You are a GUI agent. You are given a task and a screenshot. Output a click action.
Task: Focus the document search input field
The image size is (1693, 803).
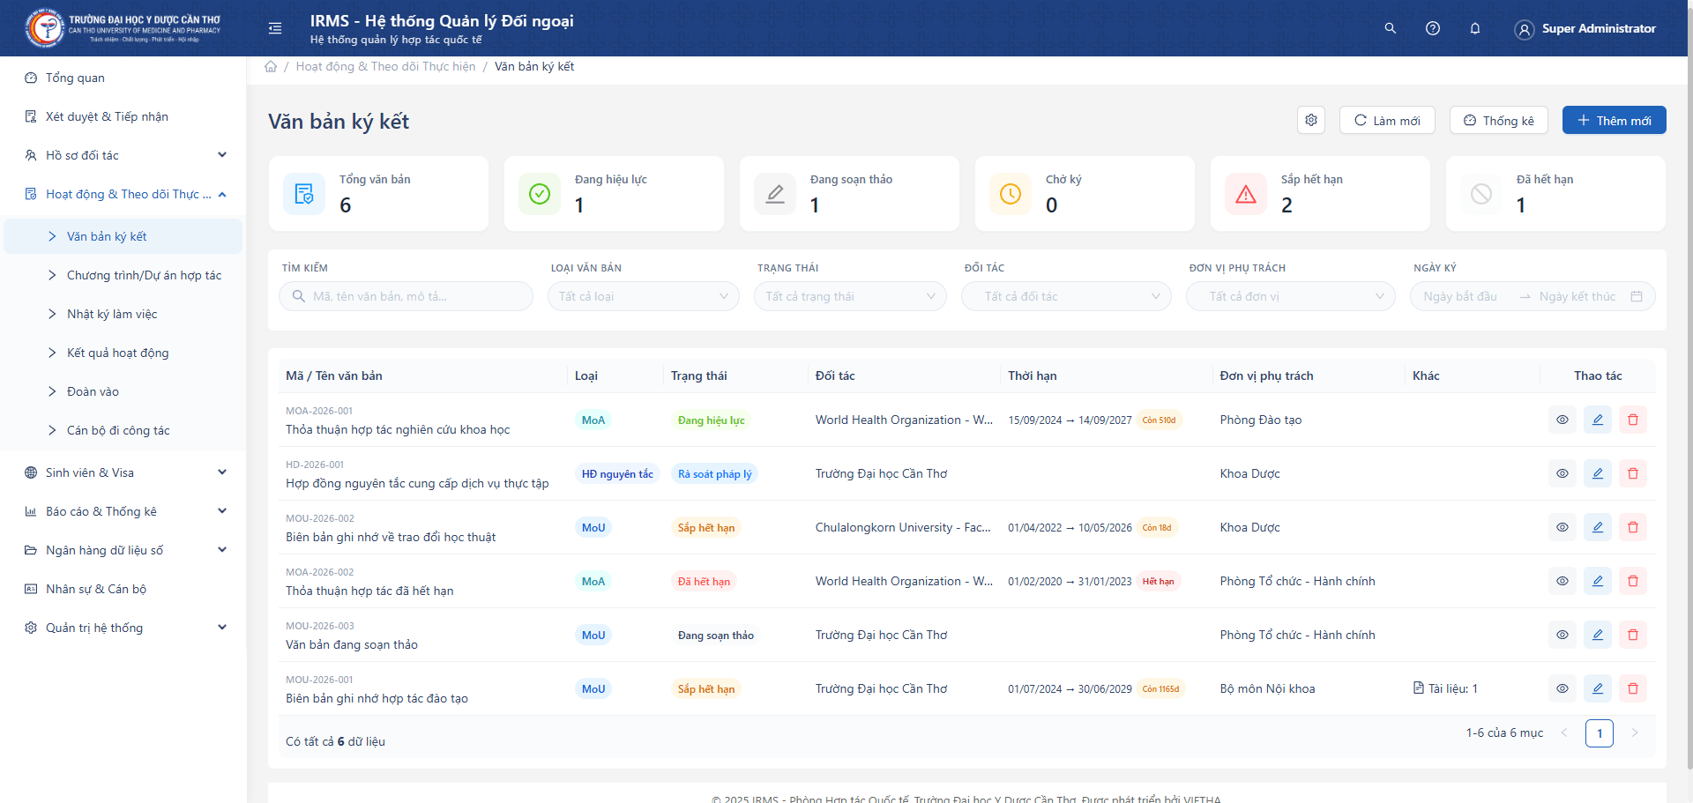(414, 296)
